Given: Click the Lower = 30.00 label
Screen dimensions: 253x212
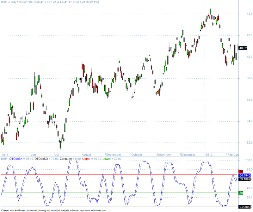Looking at the screenshot, I should 112,159.
